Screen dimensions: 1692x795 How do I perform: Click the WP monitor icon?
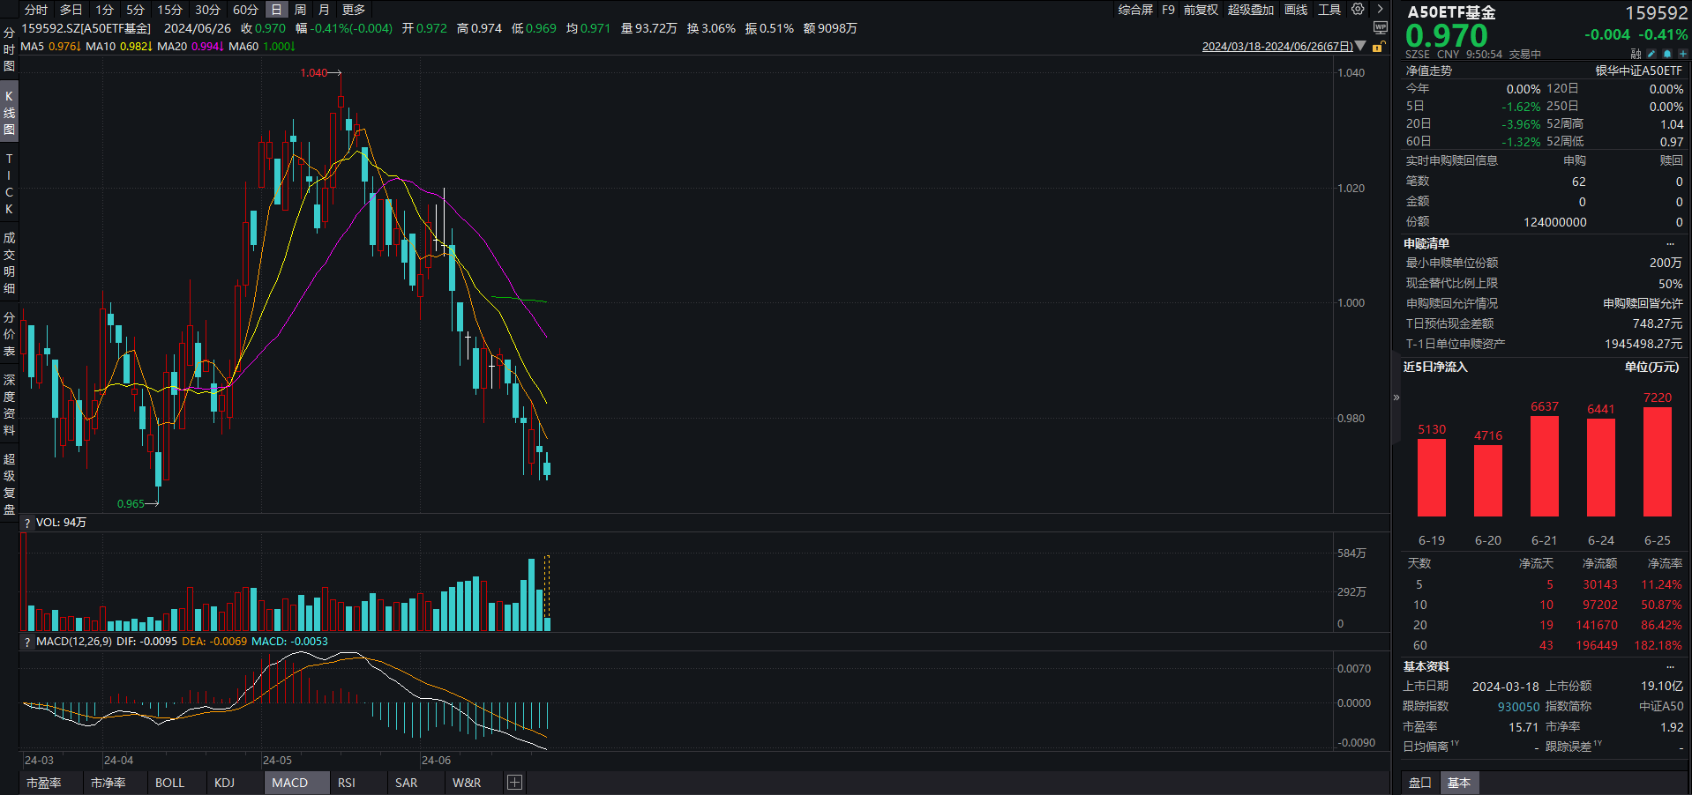pyautogui.click(x=1381, y=28)
